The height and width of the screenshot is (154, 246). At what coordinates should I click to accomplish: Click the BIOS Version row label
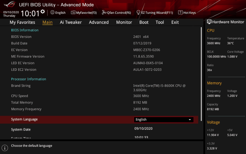[x=21, y=37]
